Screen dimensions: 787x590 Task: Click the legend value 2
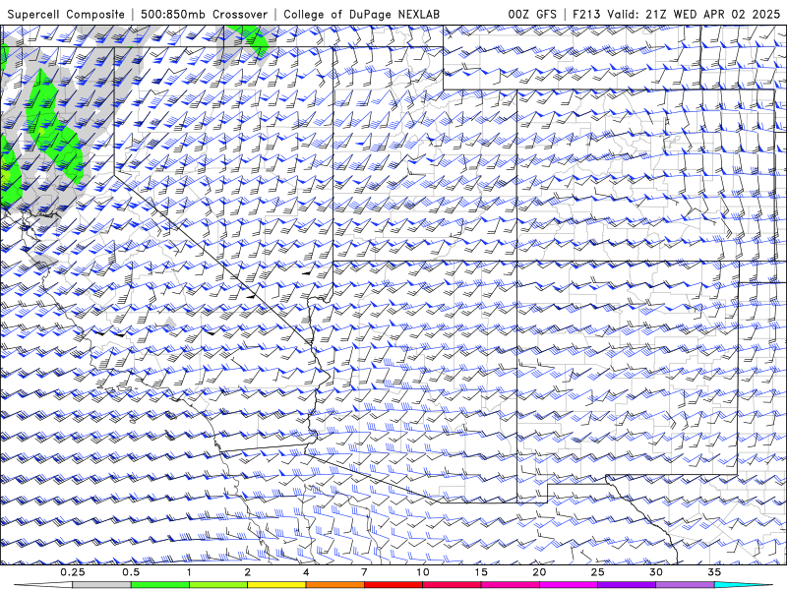248,572
